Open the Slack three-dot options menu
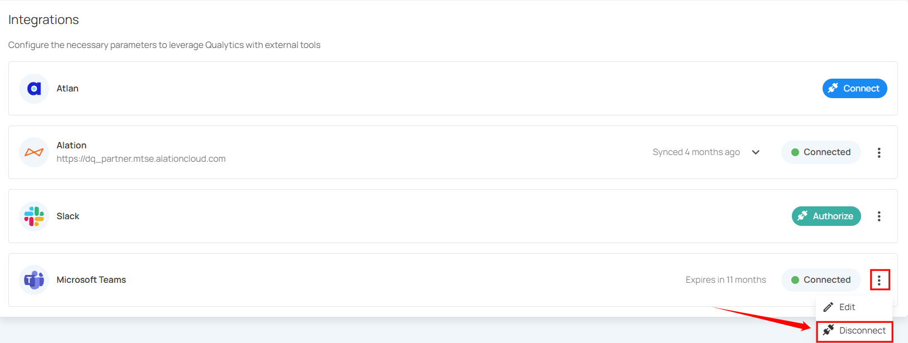The height and width of the screenshot is (343, 908). (879, 216)
